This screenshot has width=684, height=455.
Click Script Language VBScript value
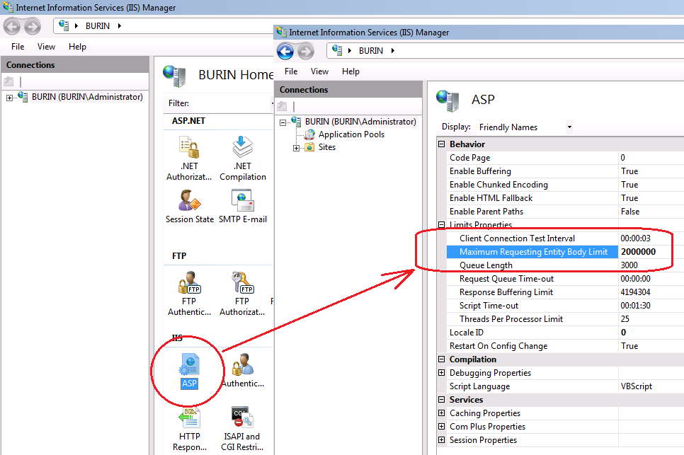(636, 386)
